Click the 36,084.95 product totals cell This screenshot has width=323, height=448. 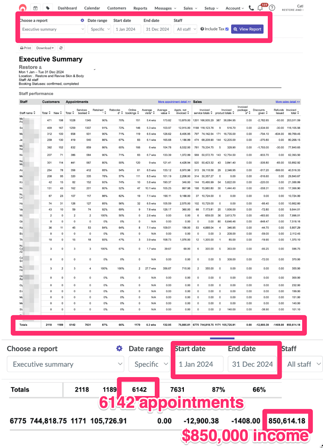tap(229, 120)
